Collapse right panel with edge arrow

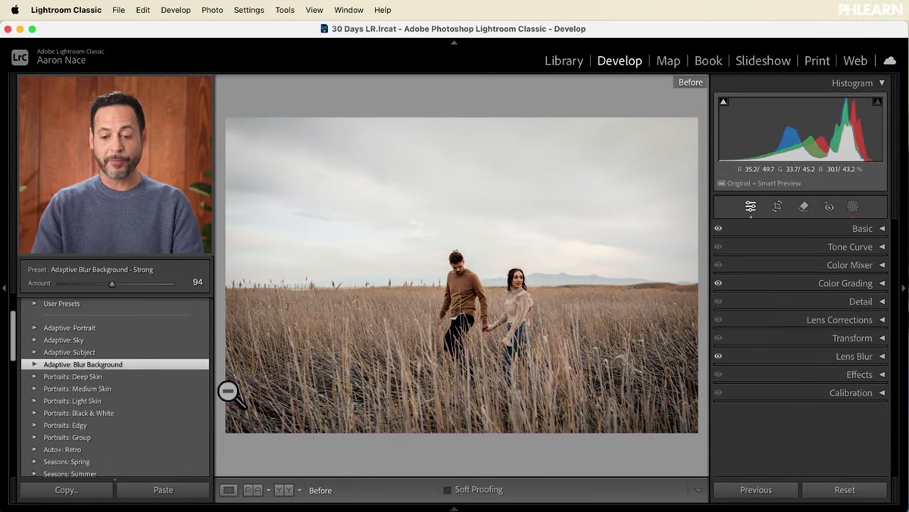pos(904,288)
